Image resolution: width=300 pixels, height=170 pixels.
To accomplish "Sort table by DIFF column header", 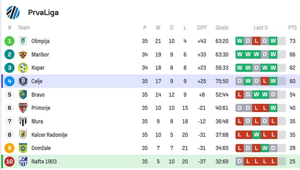I will click(x=202, y=28).
